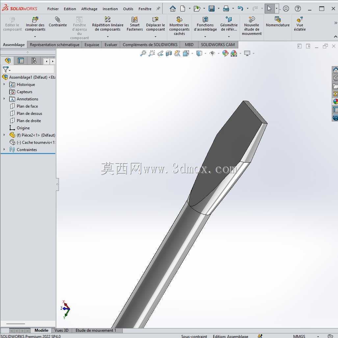Print the document
The width and height of the screenshot is (338, 338).
[x=226, y=9]
